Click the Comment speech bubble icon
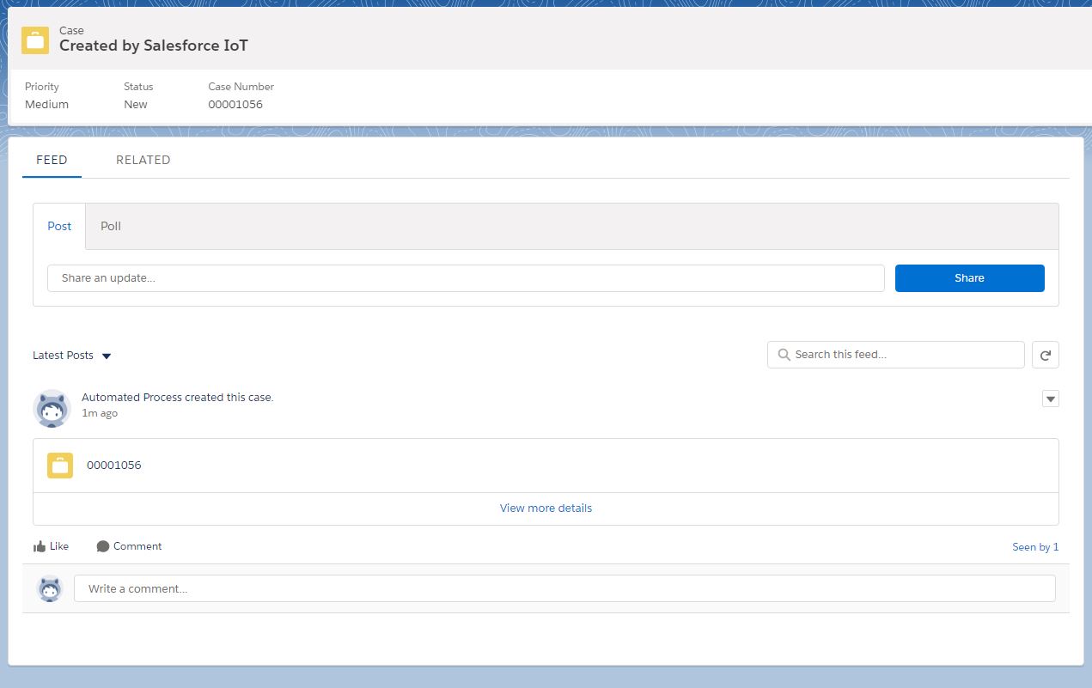Viewport: 1092px width, 688px height. pyautogui.click(x=103, y=546)
